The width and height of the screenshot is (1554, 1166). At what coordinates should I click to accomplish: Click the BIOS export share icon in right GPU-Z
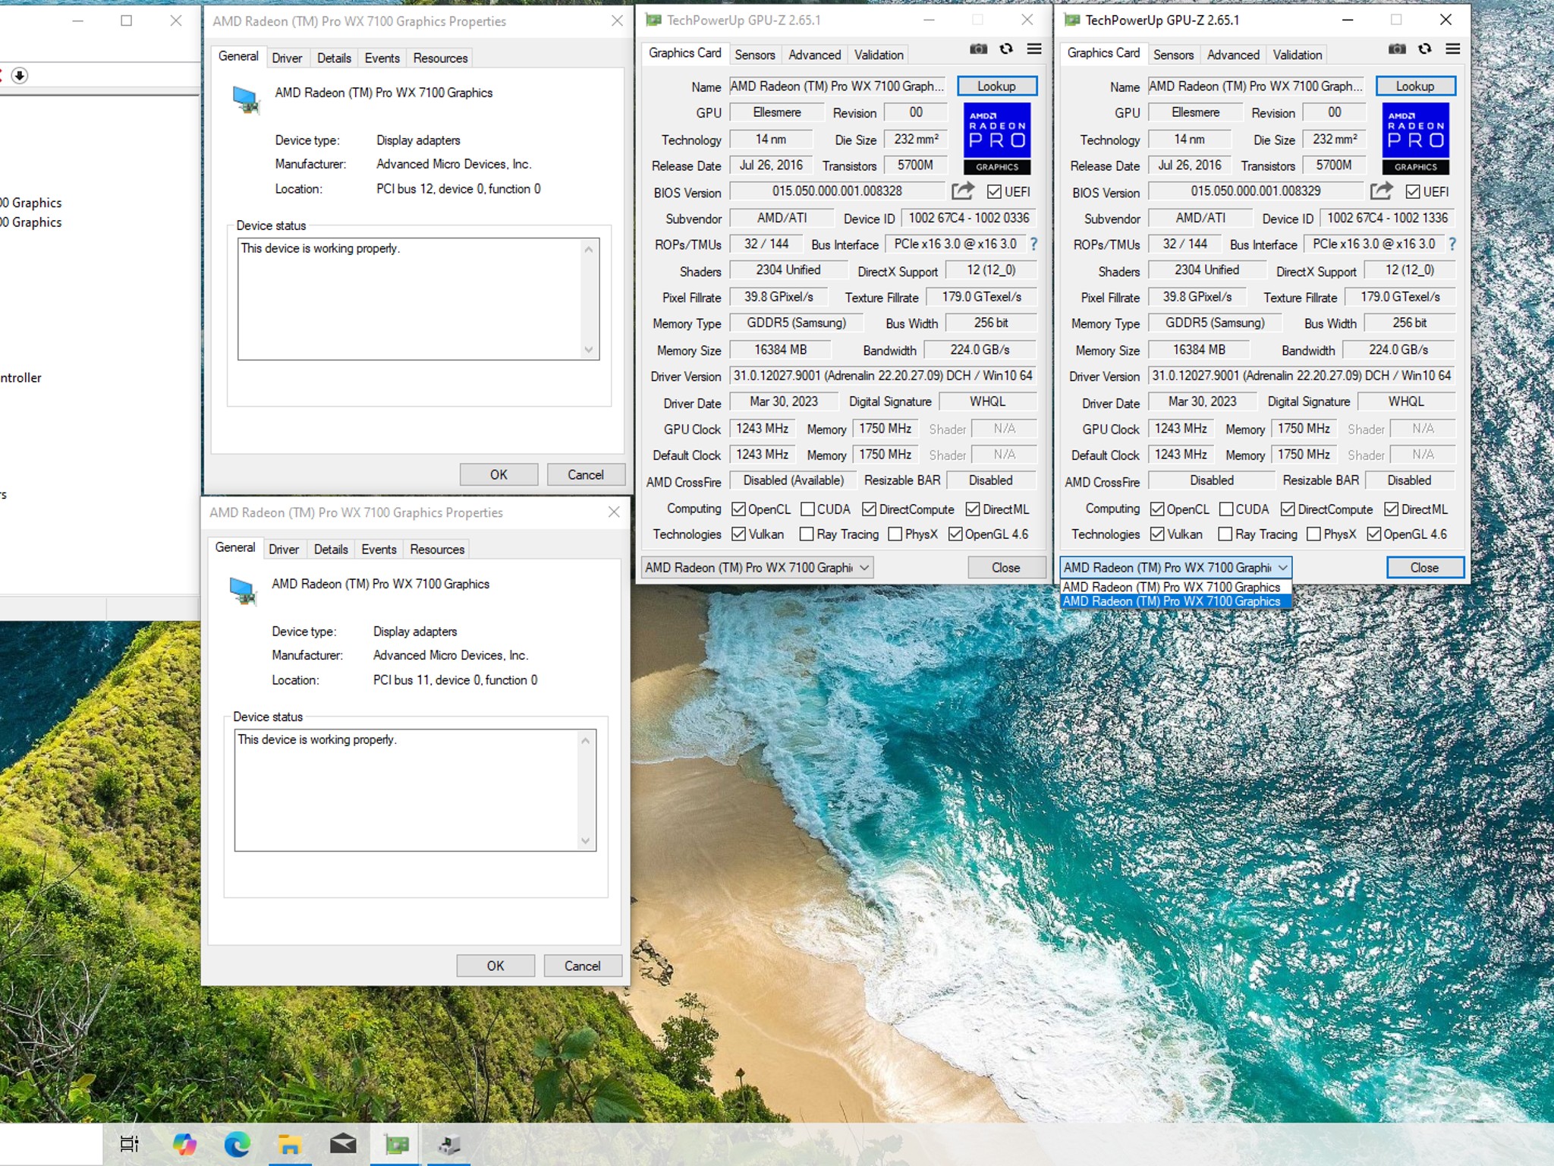[1381, 191]
